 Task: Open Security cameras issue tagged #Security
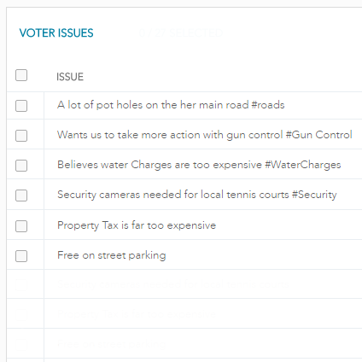[x=197, y=195]
